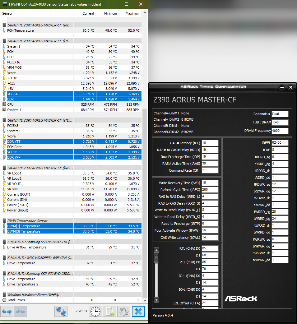Click the HWiNFO64 title bar app icon
This screenshot has height=324, width=297.
pyautogui.click(x=5, y=4)
